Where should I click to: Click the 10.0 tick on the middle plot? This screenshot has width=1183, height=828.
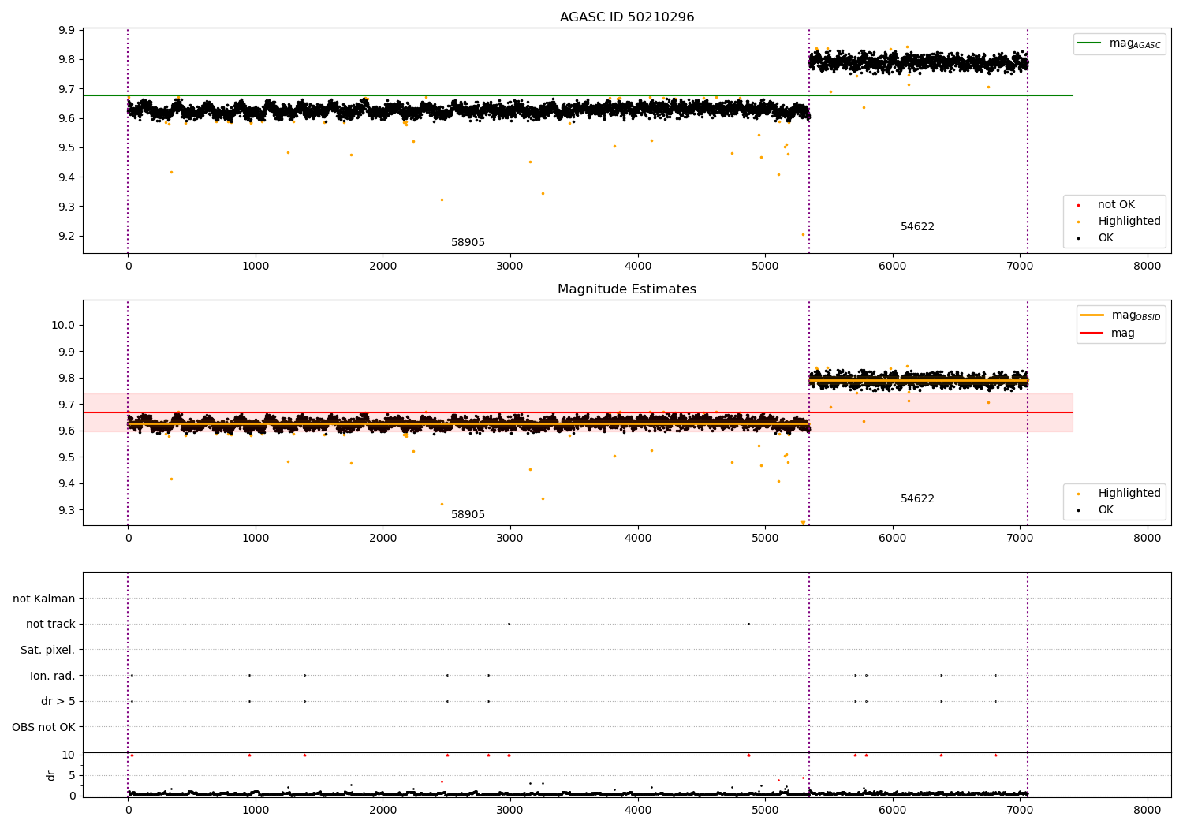63,325
